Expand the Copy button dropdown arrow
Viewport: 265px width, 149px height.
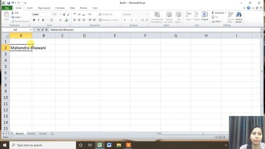point(21,17)
